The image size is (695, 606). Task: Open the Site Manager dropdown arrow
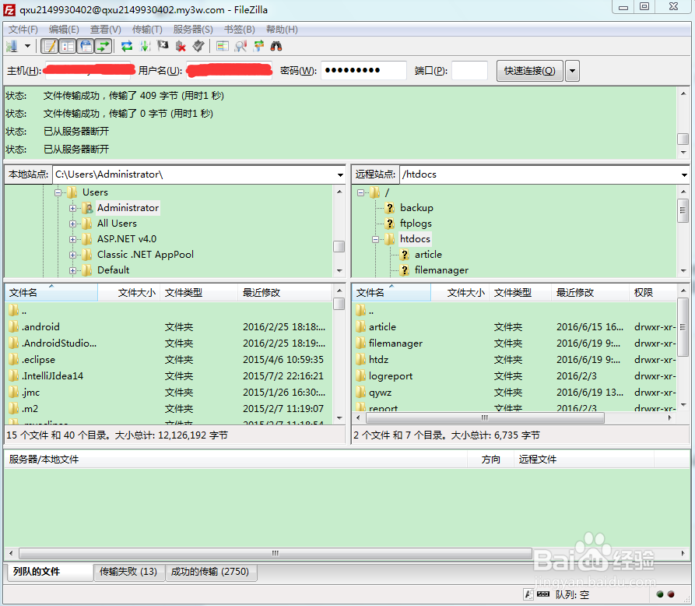27,46
